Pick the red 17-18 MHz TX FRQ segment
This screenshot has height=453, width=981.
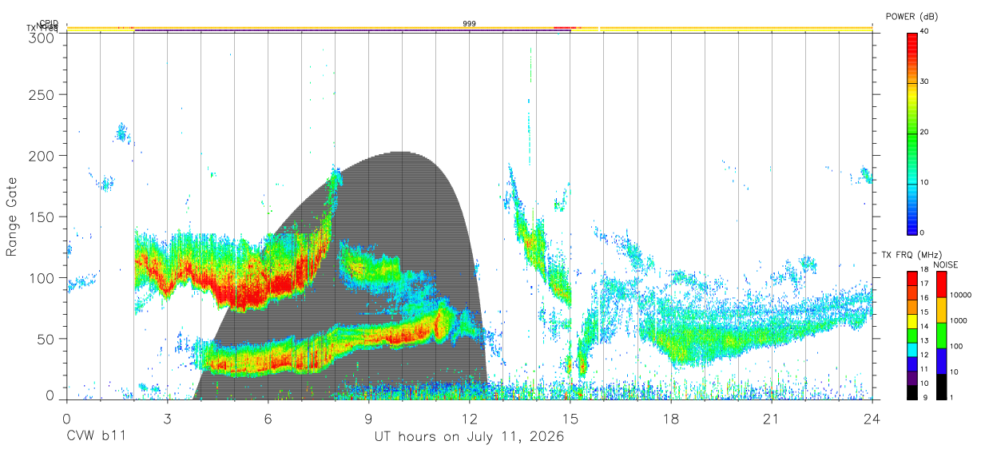tap(912, 277)
